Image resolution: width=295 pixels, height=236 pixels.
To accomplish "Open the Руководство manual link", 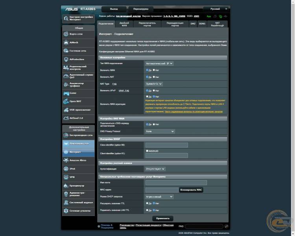I will tap(127, 225).
